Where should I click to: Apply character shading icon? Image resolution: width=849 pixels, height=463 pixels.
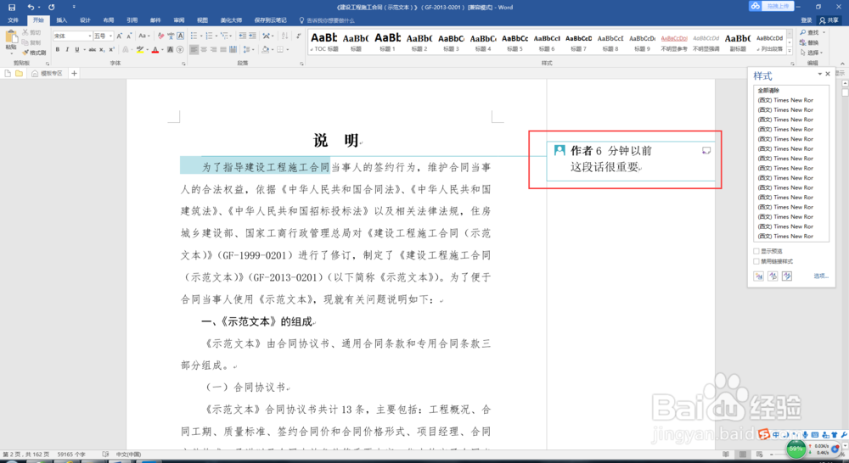coord(170,49)
